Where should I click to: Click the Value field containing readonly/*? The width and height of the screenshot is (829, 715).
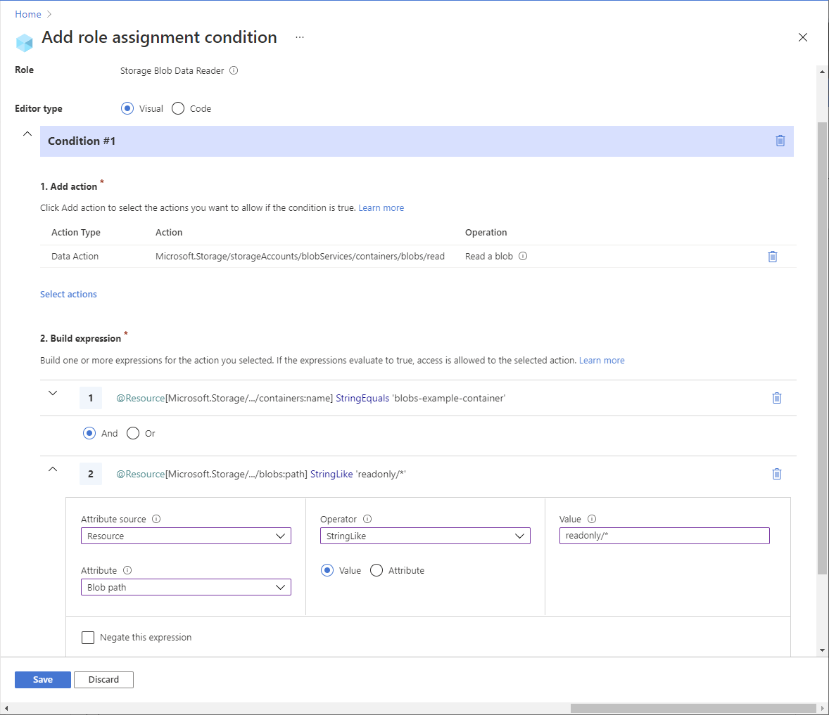(x=664, y=535)
